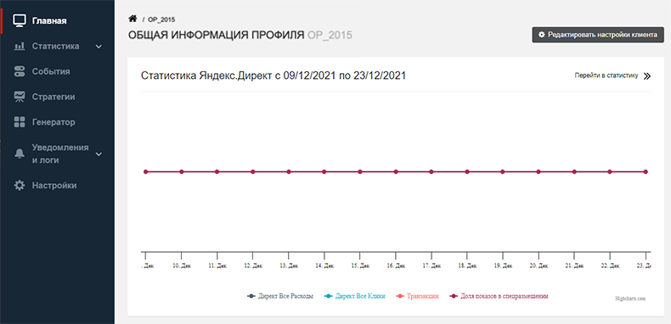Toggle the Директ Все Расходы legend series
The width and height of the screenshot is (671, 324).
click(x=280, y=296)
